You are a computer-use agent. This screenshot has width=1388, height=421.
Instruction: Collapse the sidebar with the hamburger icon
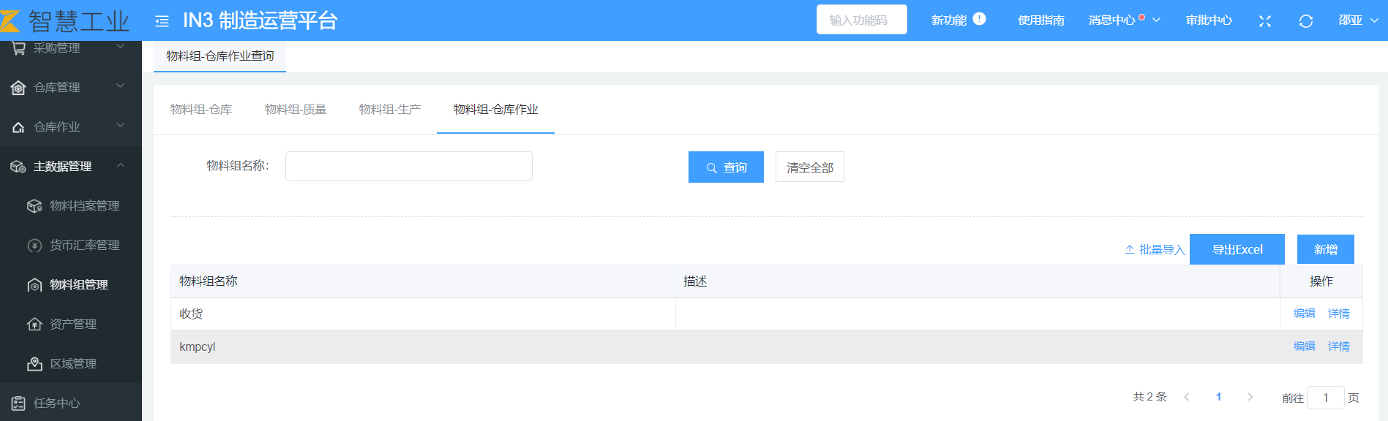162,21
